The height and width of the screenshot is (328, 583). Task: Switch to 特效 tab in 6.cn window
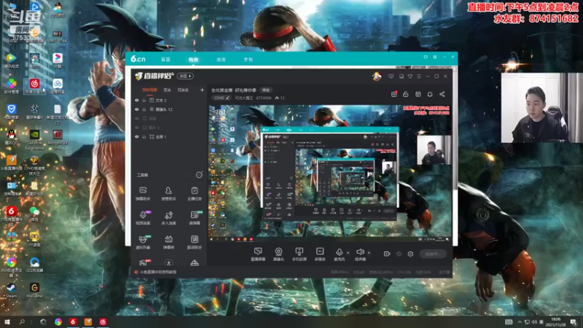[193, 60]
